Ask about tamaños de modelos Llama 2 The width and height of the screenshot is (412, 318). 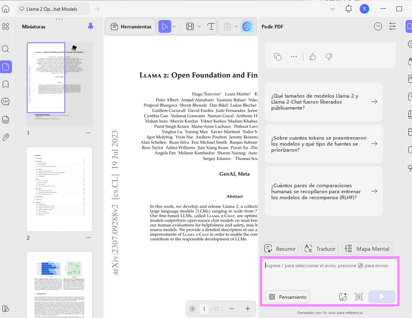(324, 102)
